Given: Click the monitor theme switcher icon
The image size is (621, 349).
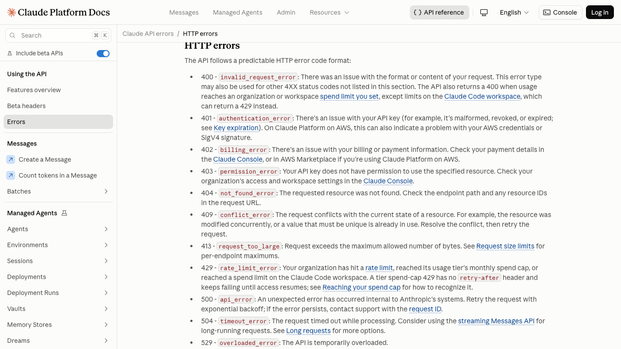Looking at the screenshot, I should (x=484, y=12).
